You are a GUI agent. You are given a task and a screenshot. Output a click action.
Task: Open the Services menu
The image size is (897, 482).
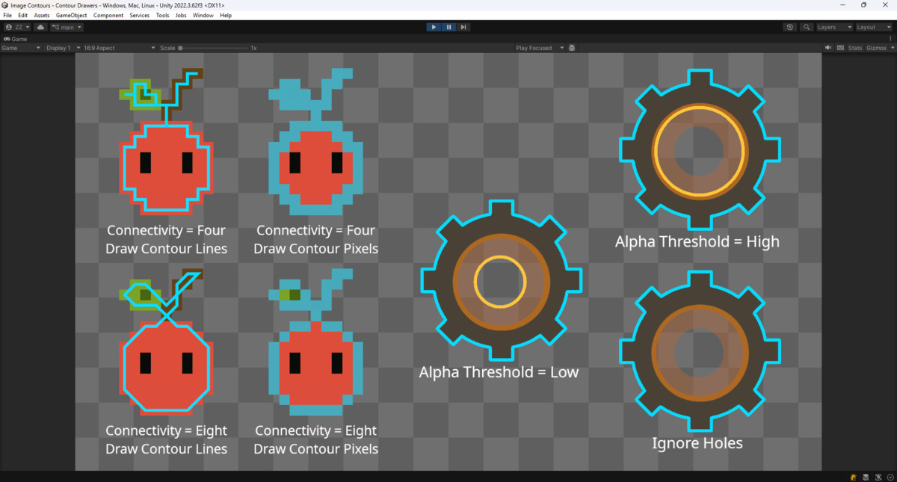[139, 14]
